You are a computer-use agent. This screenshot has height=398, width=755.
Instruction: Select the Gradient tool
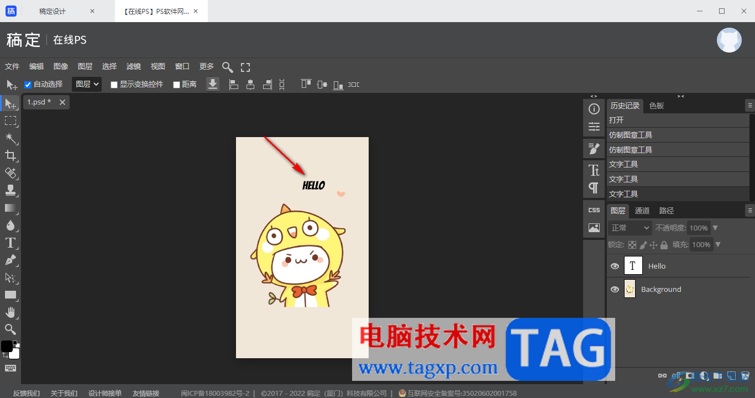(x=11, y=208)
